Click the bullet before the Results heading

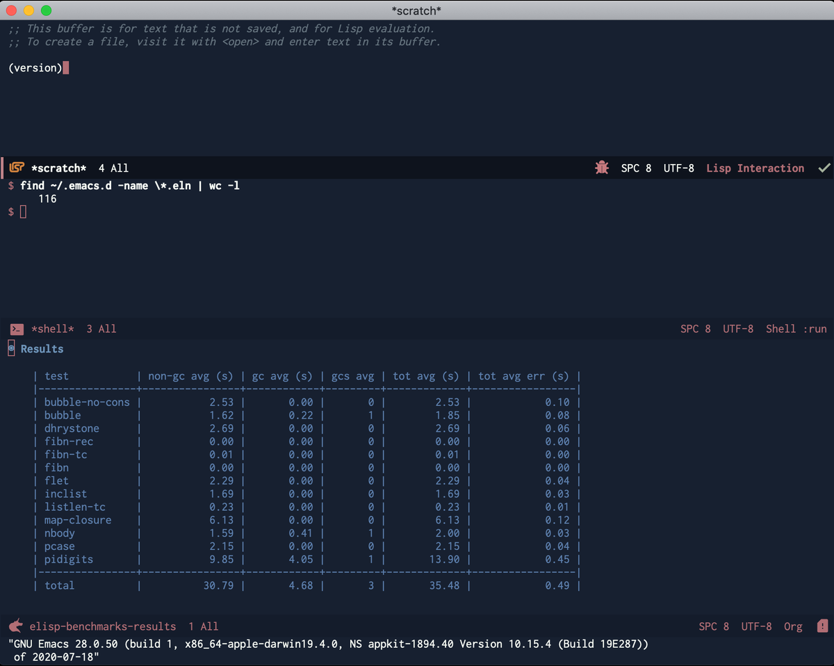coord(11,349)
